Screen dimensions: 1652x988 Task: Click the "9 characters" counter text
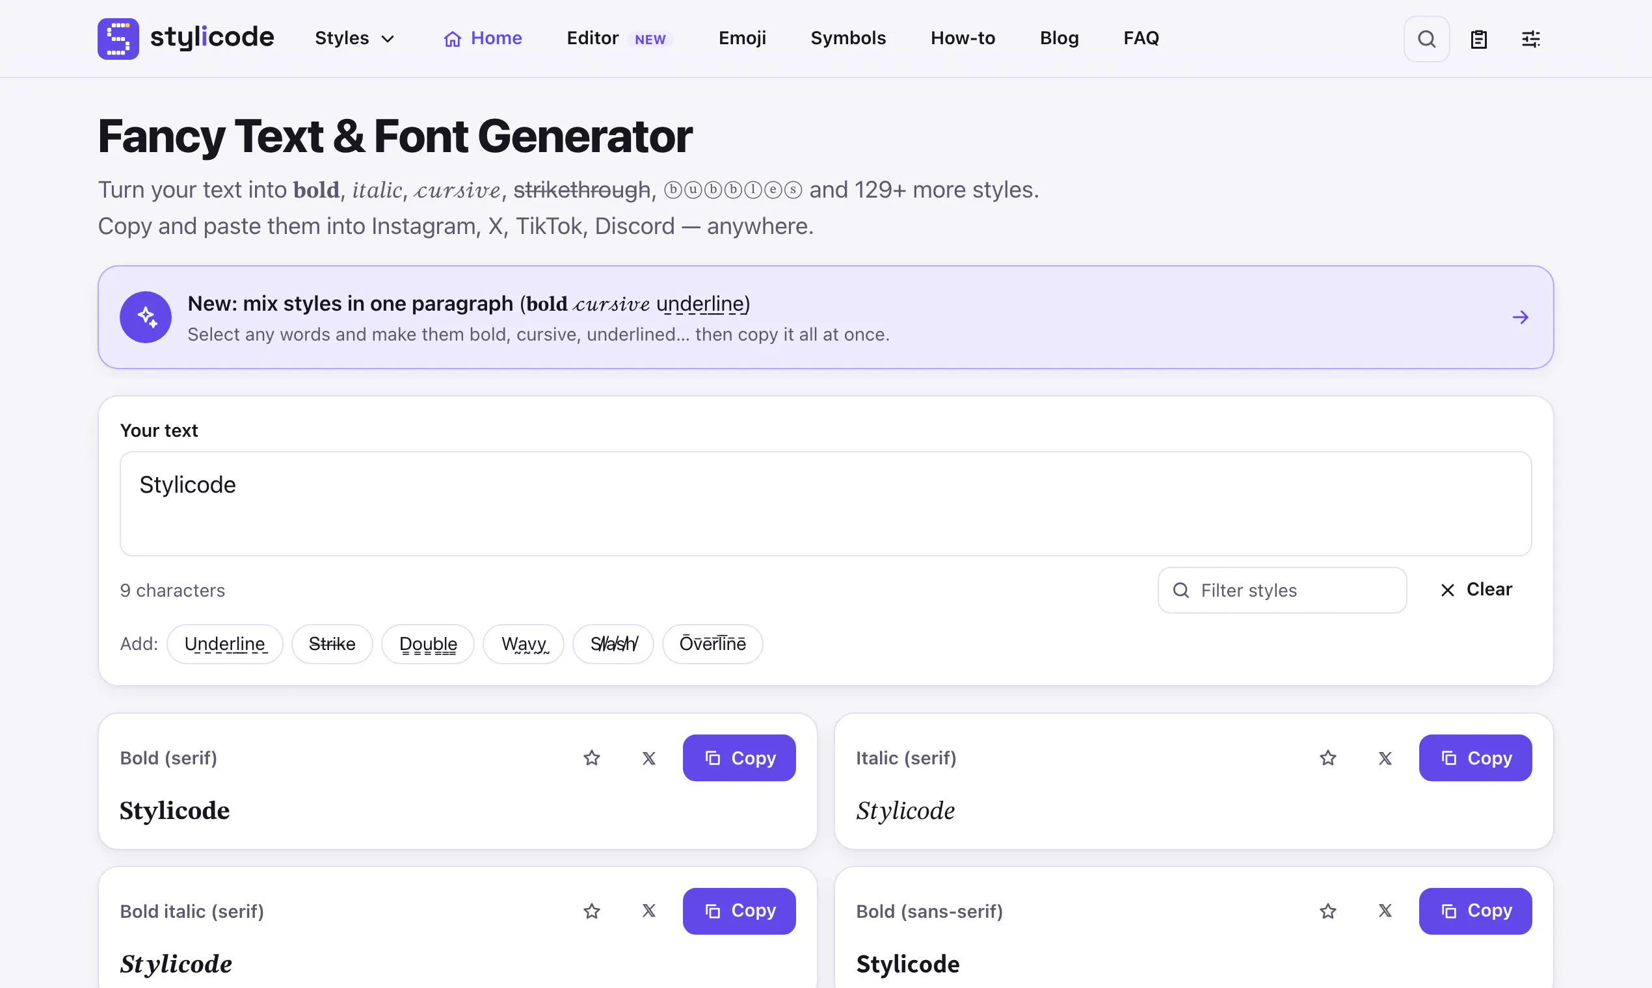click(x=172, y=591)
